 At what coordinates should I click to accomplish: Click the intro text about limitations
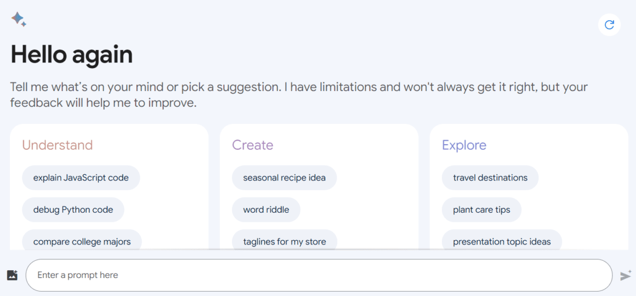point(299,94)
